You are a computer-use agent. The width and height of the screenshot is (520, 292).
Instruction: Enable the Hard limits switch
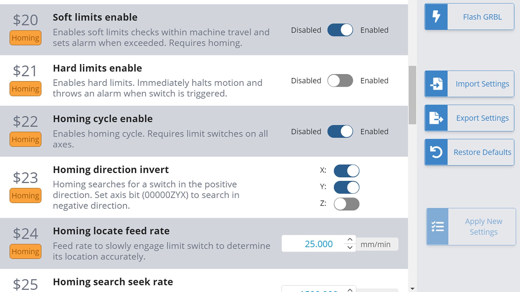tap(340, 81)
